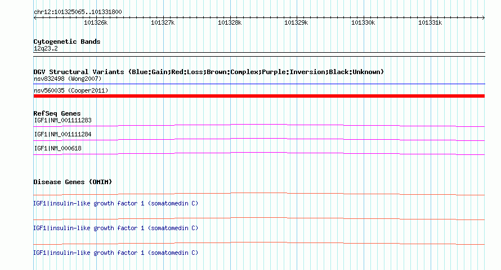Select the DGV Structural Variants track title

pos(209,72)
